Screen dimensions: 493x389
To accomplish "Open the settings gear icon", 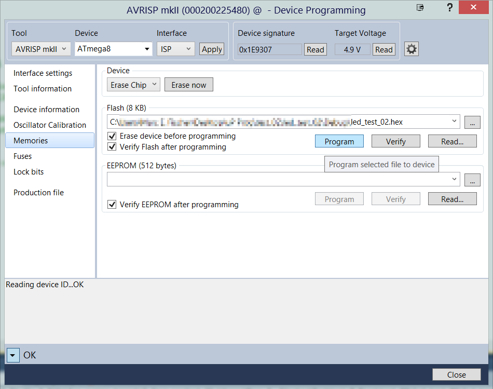I will click(411, 49).
